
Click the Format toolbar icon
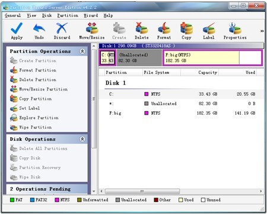pos(164,28)
